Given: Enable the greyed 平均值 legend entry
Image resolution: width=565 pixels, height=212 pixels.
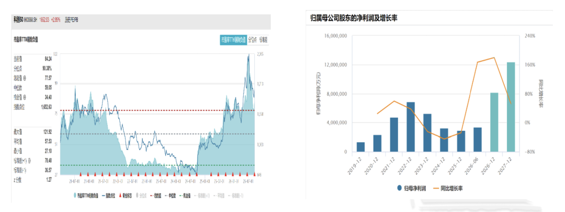Looking at the screenshot, I should (219, 195).
